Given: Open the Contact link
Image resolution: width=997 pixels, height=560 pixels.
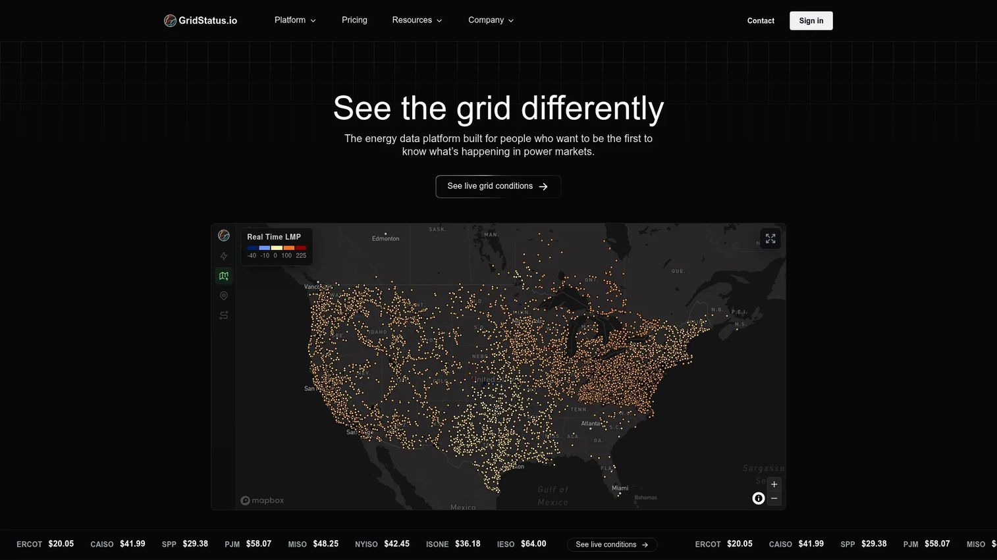Looking at the screenshot, I should point(761,21).
